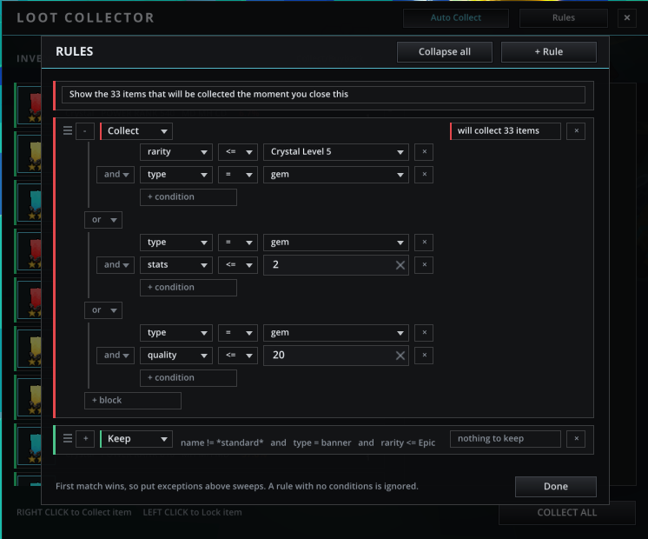Open gem value dropdown in stats block
648x539 pixels.
(336, 243)
